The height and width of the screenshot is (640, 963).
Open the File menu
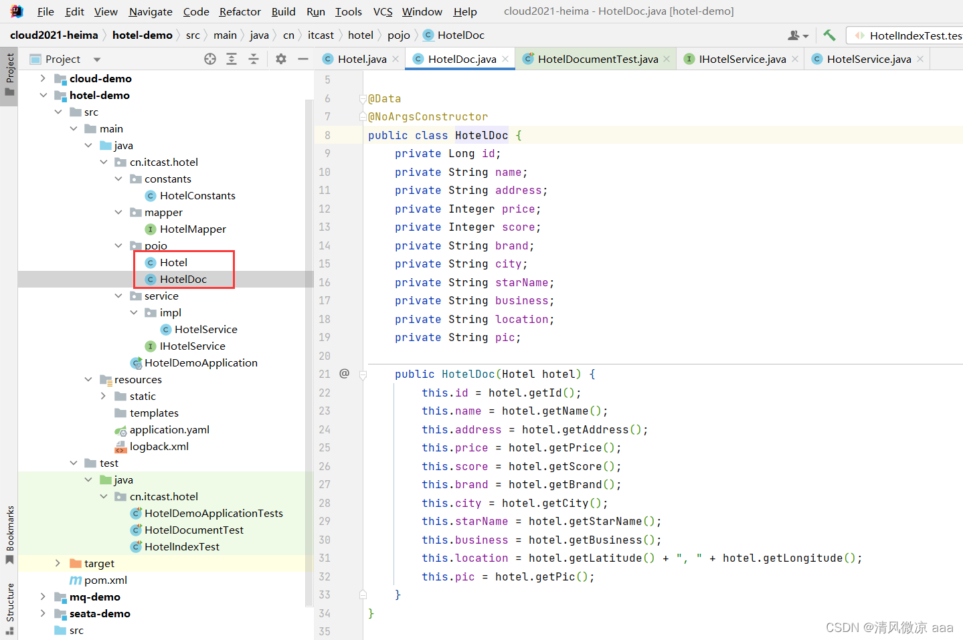click(46, 11)
